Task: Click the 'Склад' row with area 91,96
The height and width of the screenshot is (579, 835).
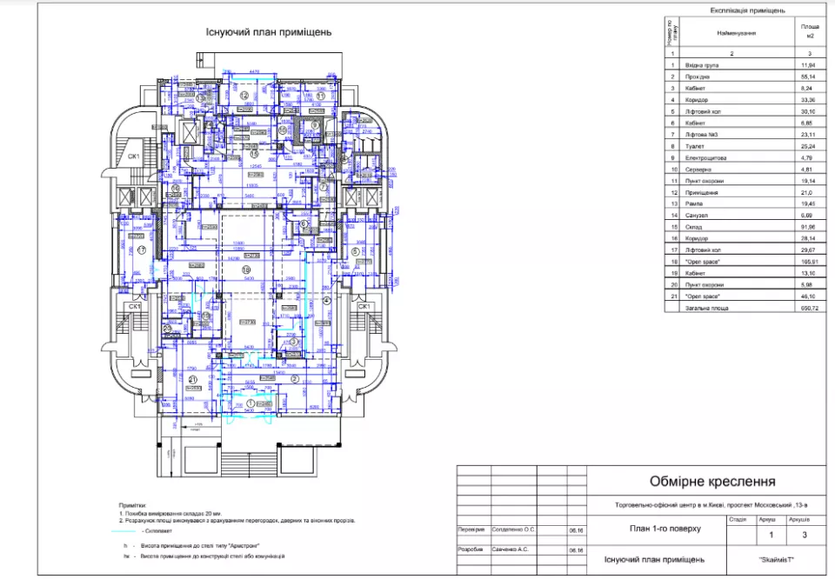Action: tap(727, 228)
